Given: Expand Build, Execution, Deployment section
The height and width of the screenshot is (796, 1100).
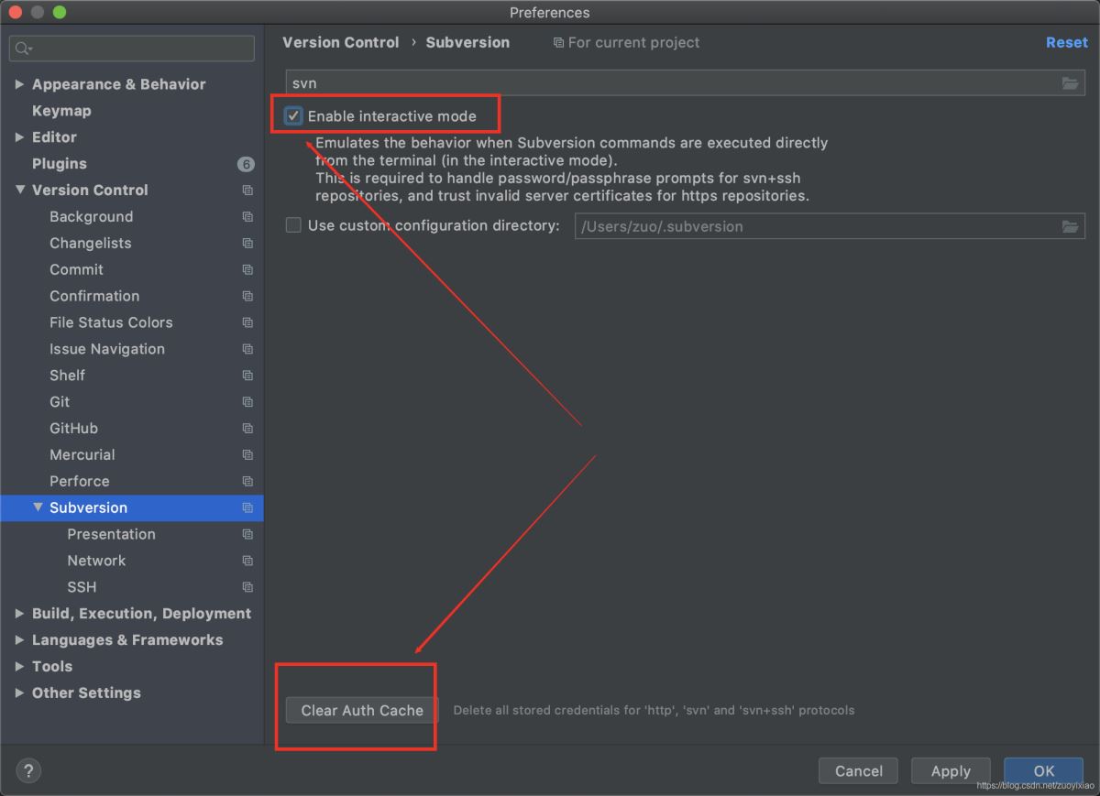Looking at the screenshot, I should point(19,614).
